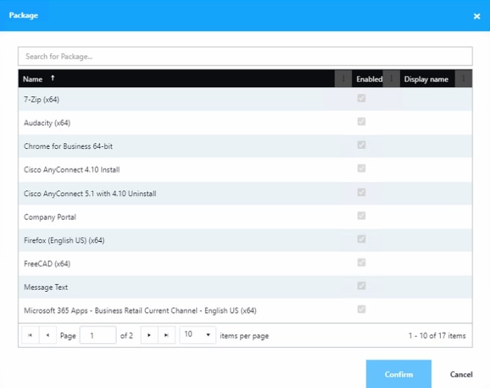Click the Cancel button
The image size is (490, 388).
click(461, 374)
